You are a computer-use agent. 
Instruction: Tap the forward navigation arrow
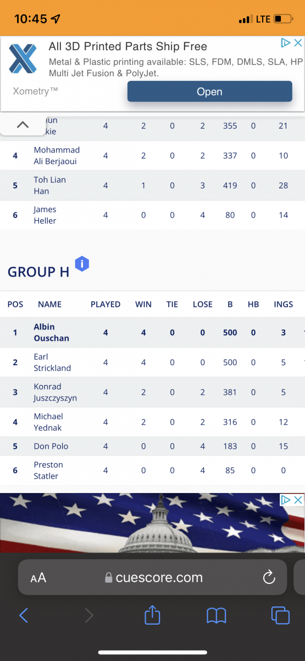click(x=89, y=615)
